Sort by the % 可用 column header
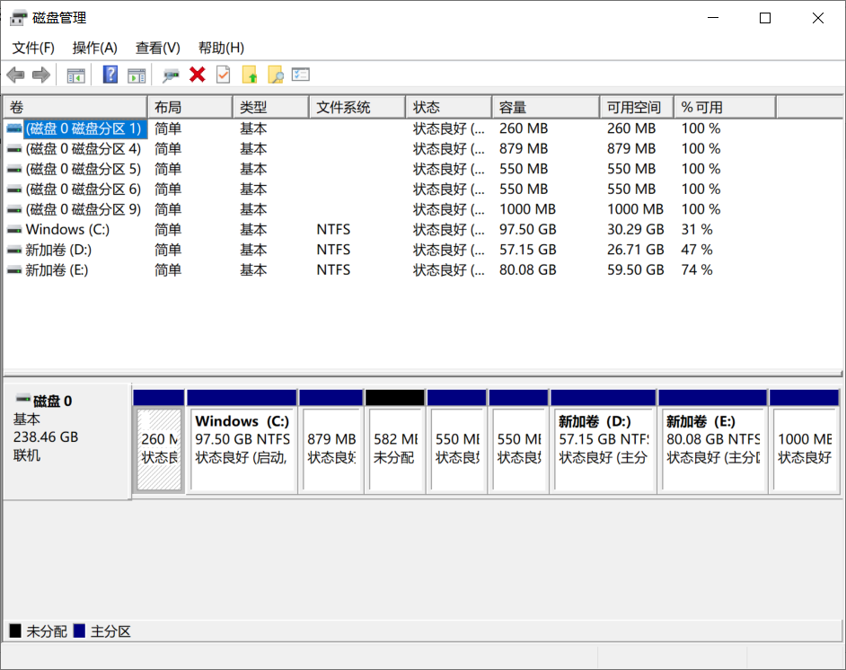The height and width of the screenshot is (670, 846). coord(725,108)
